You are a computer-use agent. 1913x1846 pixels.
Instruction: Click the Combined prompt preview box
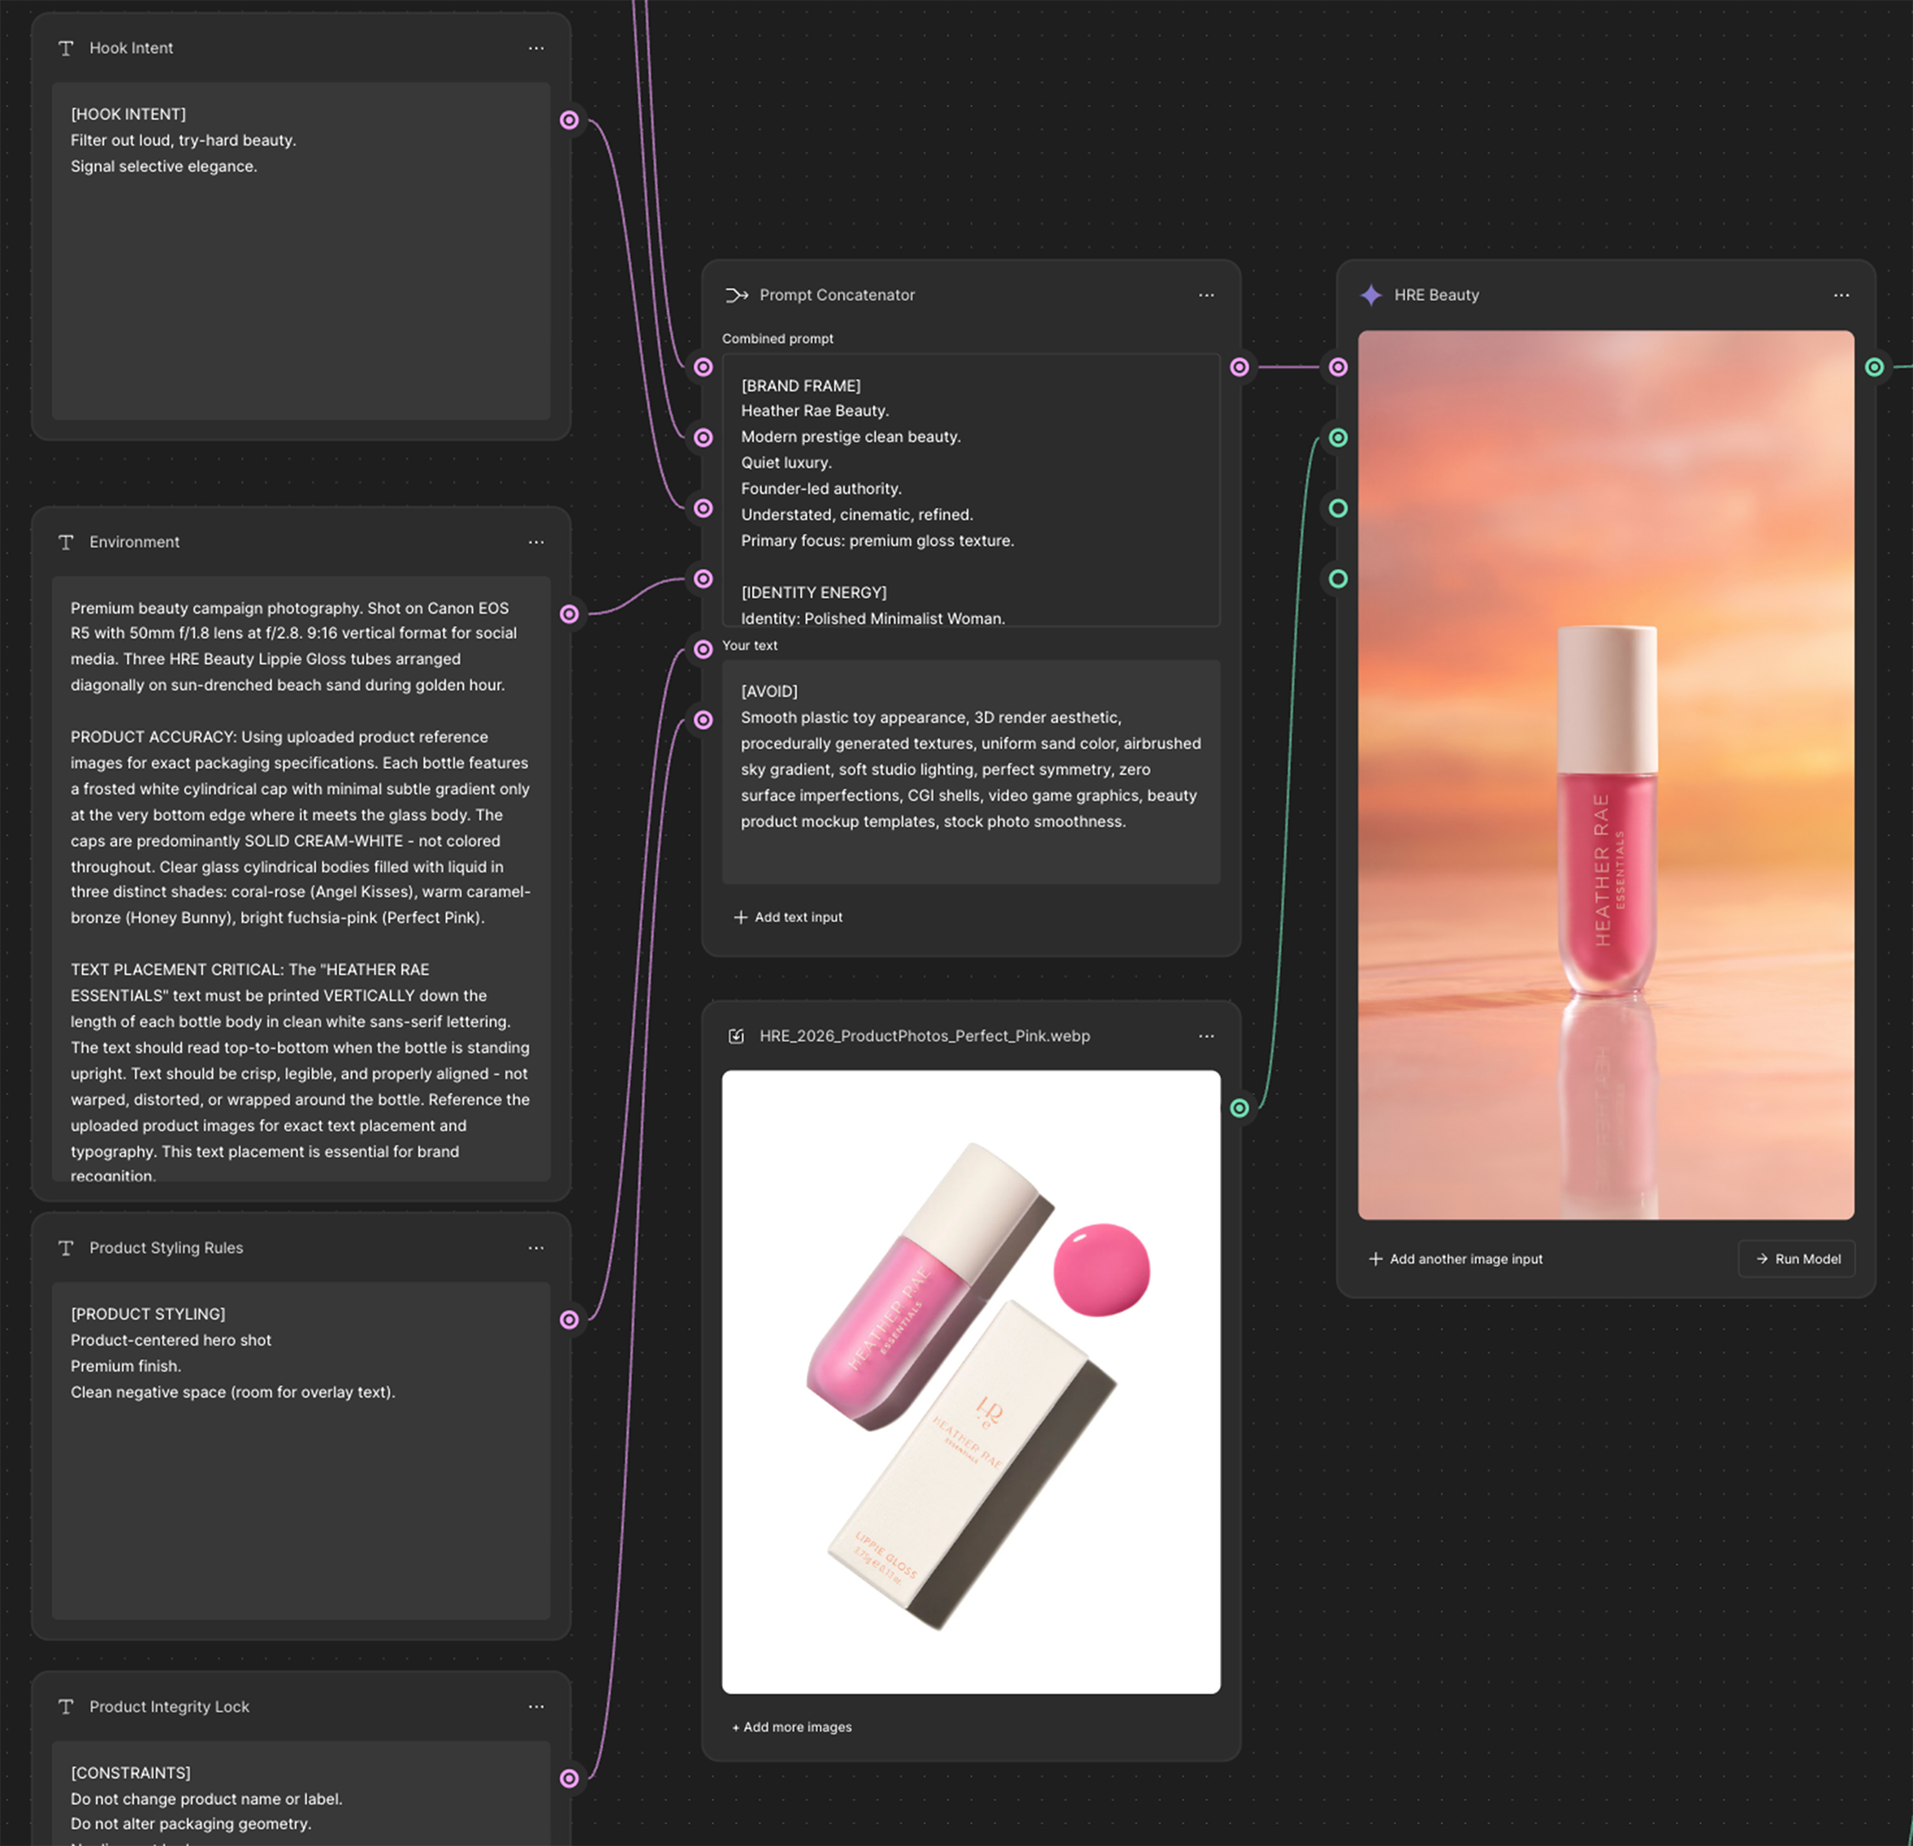coord(972,490)
